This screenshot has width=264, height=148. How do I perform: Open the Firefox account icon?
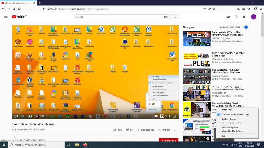249,9
